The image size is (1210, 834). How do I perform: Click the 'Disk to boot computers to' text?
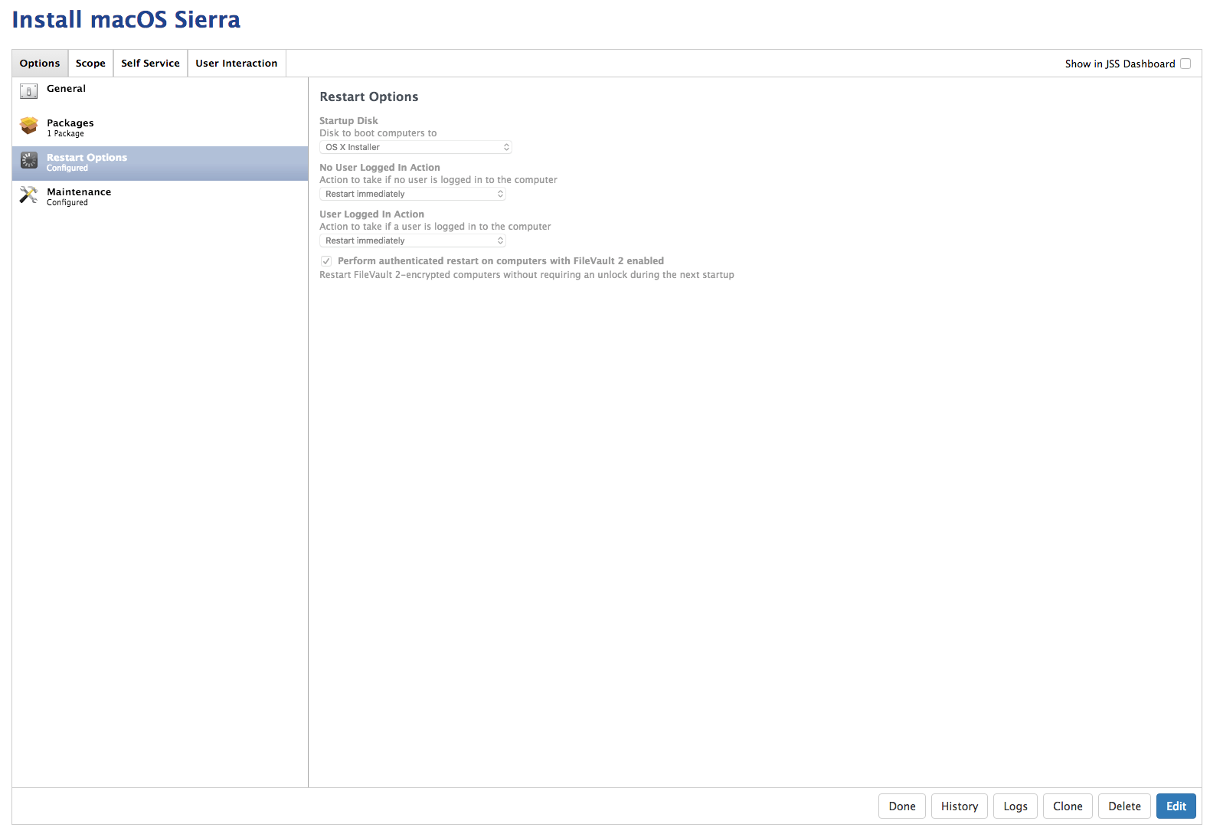click(x=378, y=133)
